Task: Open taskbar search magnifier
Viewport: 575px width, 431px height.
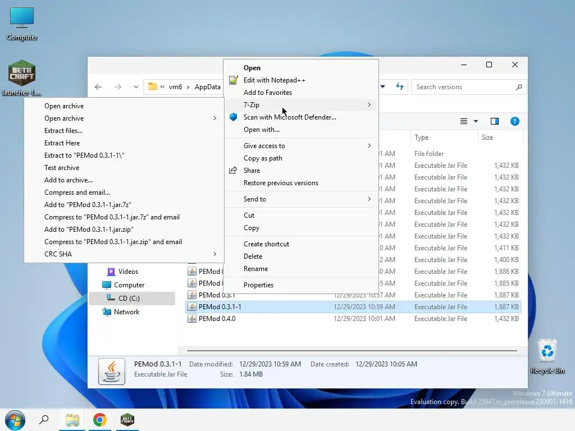Action: (x=44, y=420)
